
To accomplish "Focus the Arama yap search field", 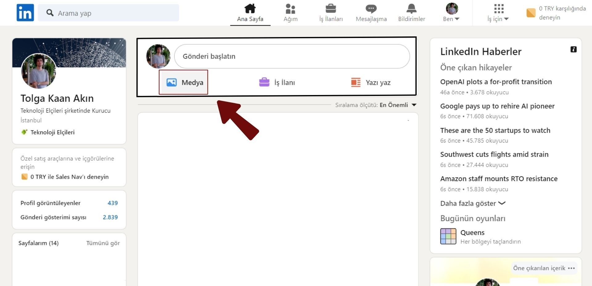I will (108, 13).
